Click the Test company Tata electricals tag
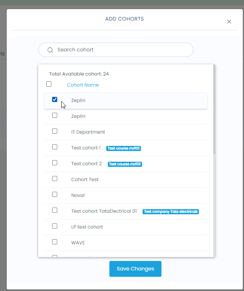The height and width of the screenshot is (291, 244). (x=171, y=212)
